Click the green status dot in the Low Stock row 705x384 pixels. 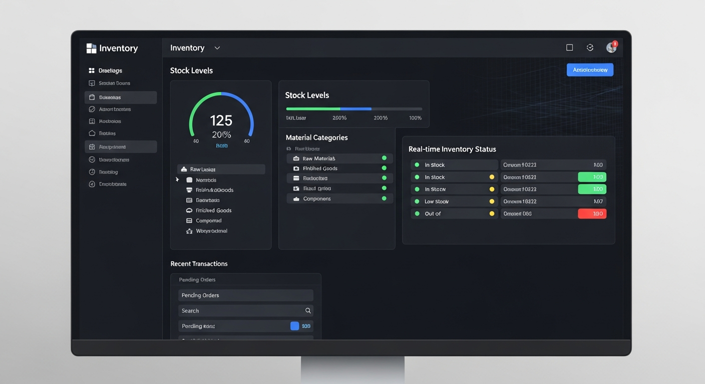[417, 201]
